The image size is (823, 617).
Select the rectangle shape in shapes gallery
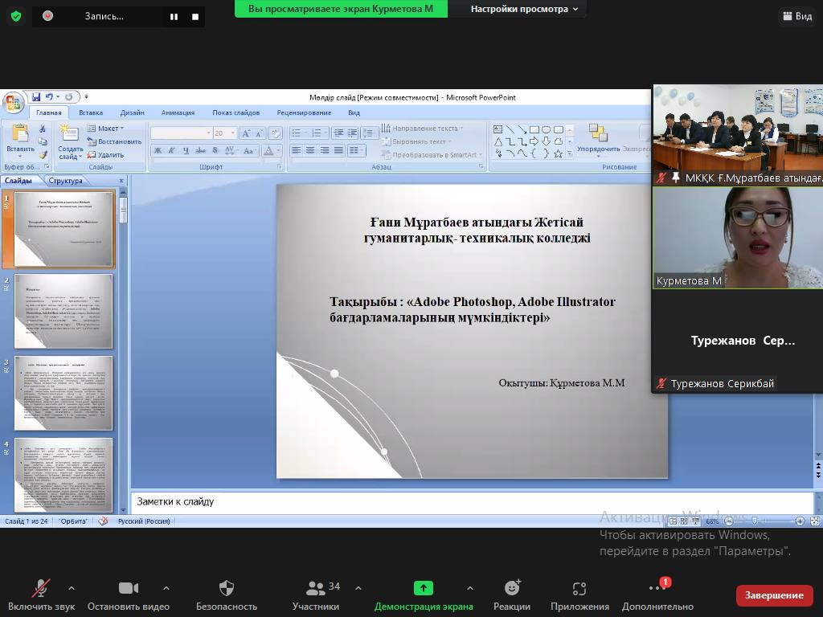(534, 129)
